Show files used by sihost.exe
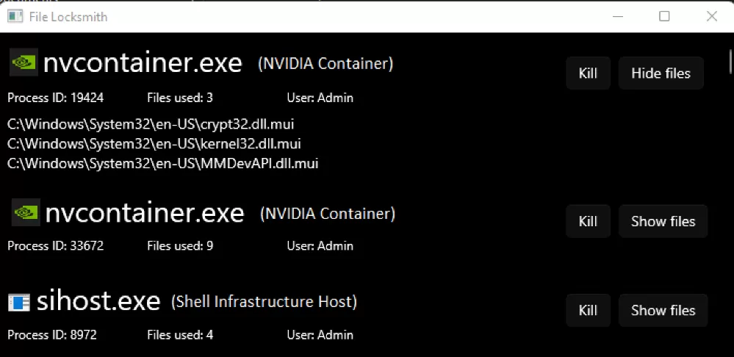This screenshot has width=734, height=357. coord(663,310)
